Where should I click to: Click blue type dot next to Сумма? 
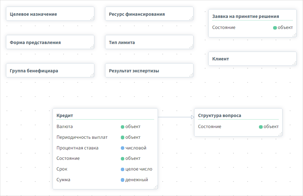[x=122, y=180]
